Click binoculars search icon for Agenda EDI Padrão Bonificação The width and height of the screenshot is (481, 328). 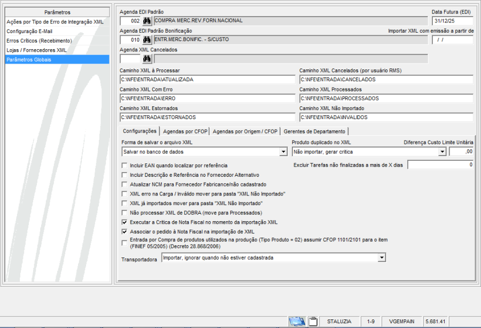tap(147, 40)
